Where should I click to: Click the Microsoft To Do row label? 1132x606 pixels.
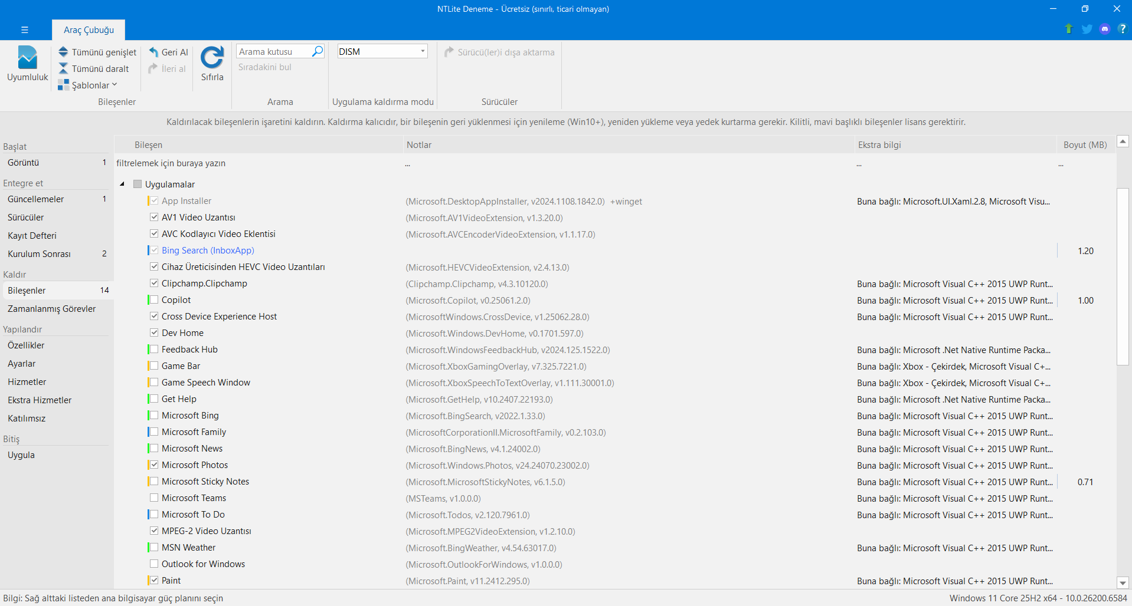click(x=193, y=515)
